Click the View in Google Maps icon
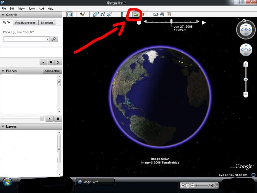 coord(169,14)
